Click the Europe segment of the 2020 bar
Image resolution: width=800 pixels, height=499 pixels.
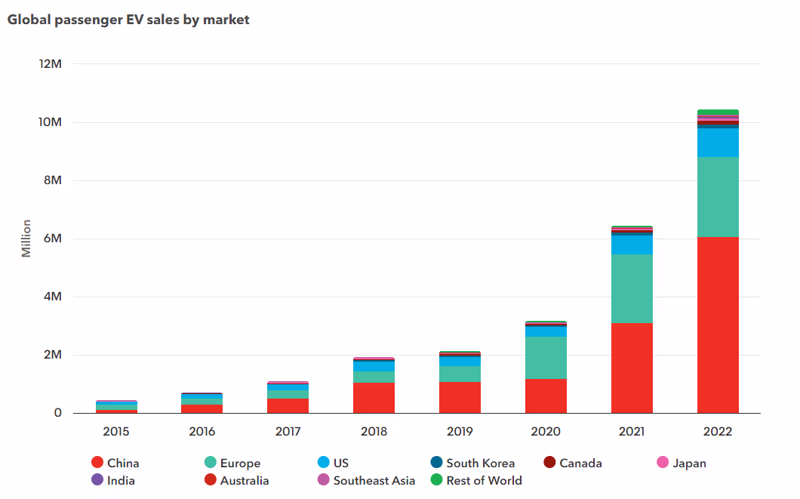coord(546,358)
